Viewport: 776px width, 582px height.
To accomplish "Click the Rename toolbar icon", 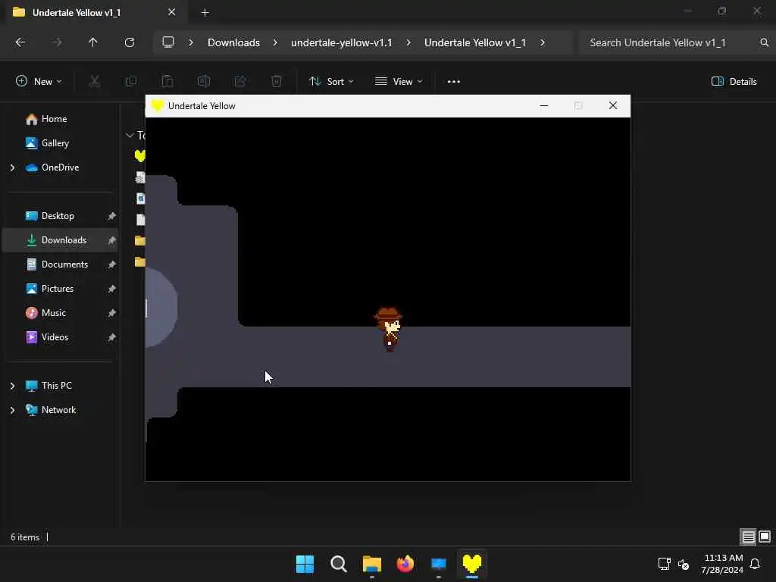I will tap(204, 81).
